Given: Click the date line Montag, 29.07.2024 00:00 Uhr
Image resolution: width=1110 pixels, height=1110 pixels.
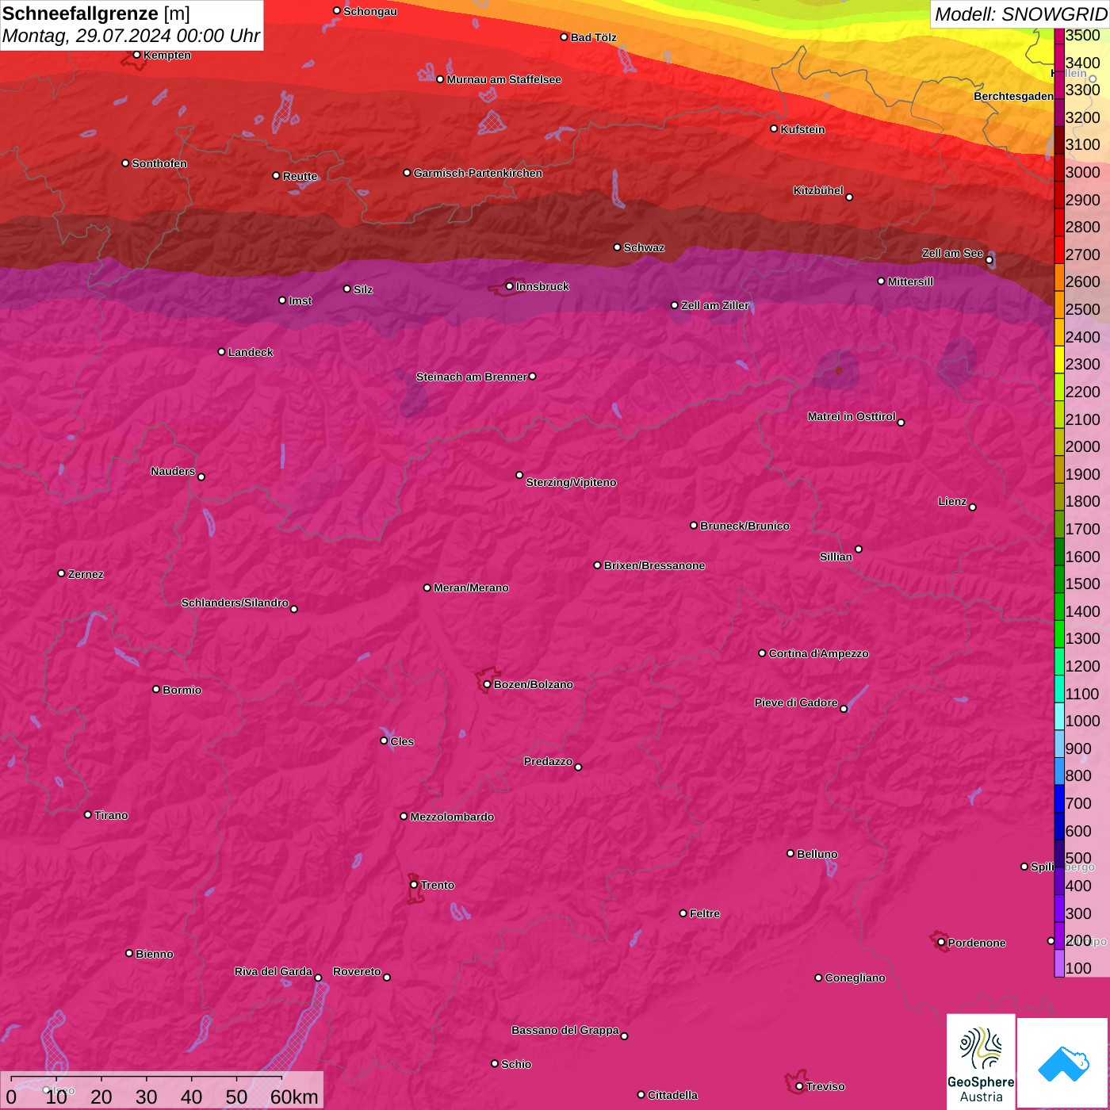Looking at the screenshot, I should coord(131,36).
